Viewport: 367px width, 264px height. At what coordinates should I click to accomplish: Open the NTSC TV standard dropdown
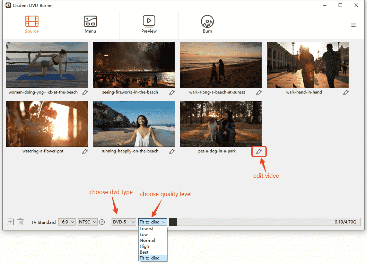pos(87,222)
